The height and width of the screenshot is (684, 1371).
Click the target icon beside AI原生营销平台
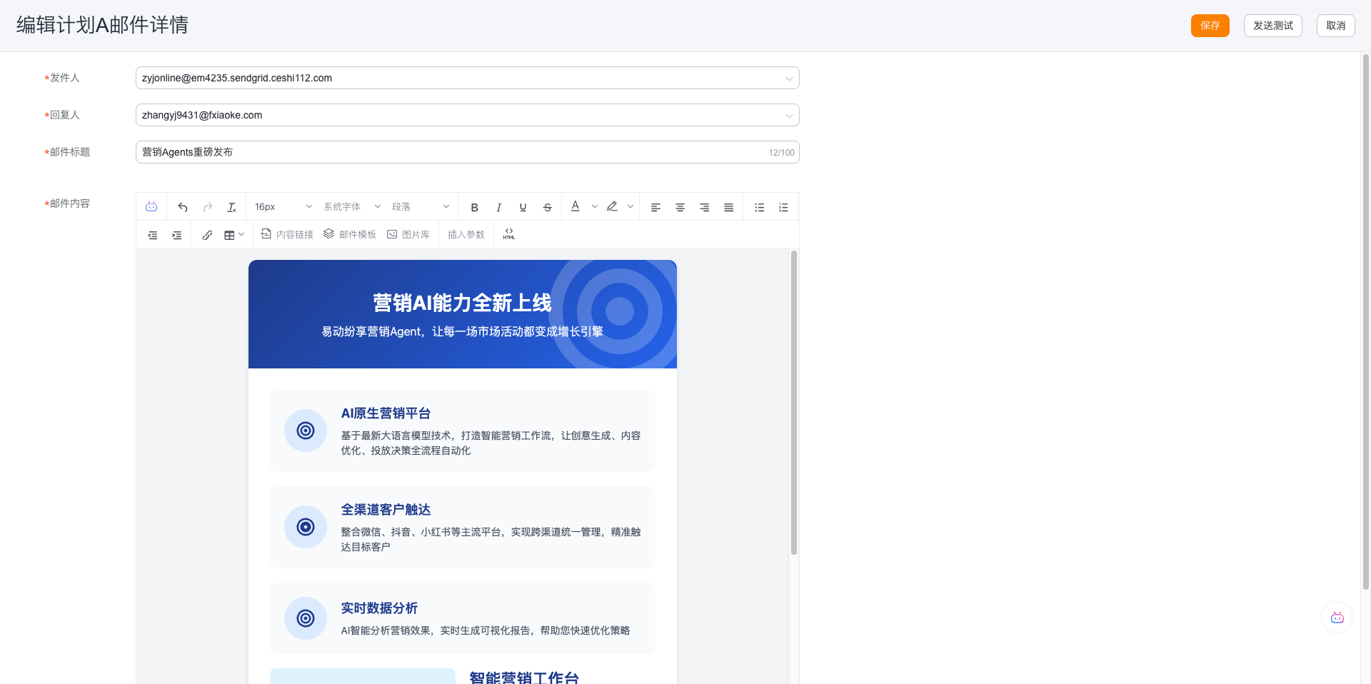pyautogui.click(x=306, y=431)
